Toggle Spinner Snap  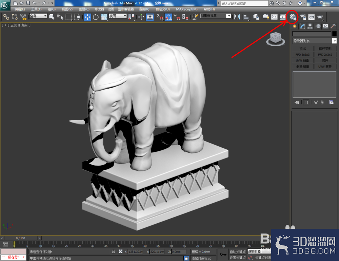pos(185,17)
